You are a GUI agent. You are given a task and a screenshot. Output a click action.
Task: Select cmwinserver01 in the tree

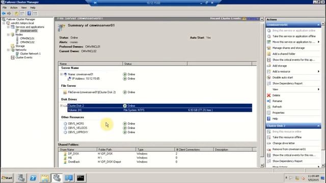click(x=29, y=30)
